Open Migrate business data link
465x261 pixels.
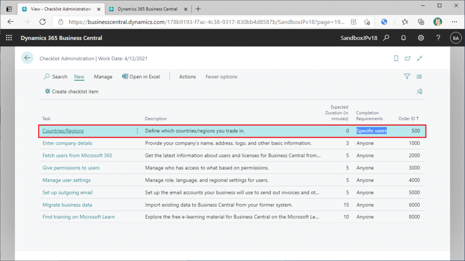pos(67,205)
